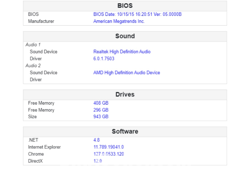The height and width of the screenshot is (171, 251).
Task: Click Internet Explorer version 11.789.19041.0
Action: 109,147
